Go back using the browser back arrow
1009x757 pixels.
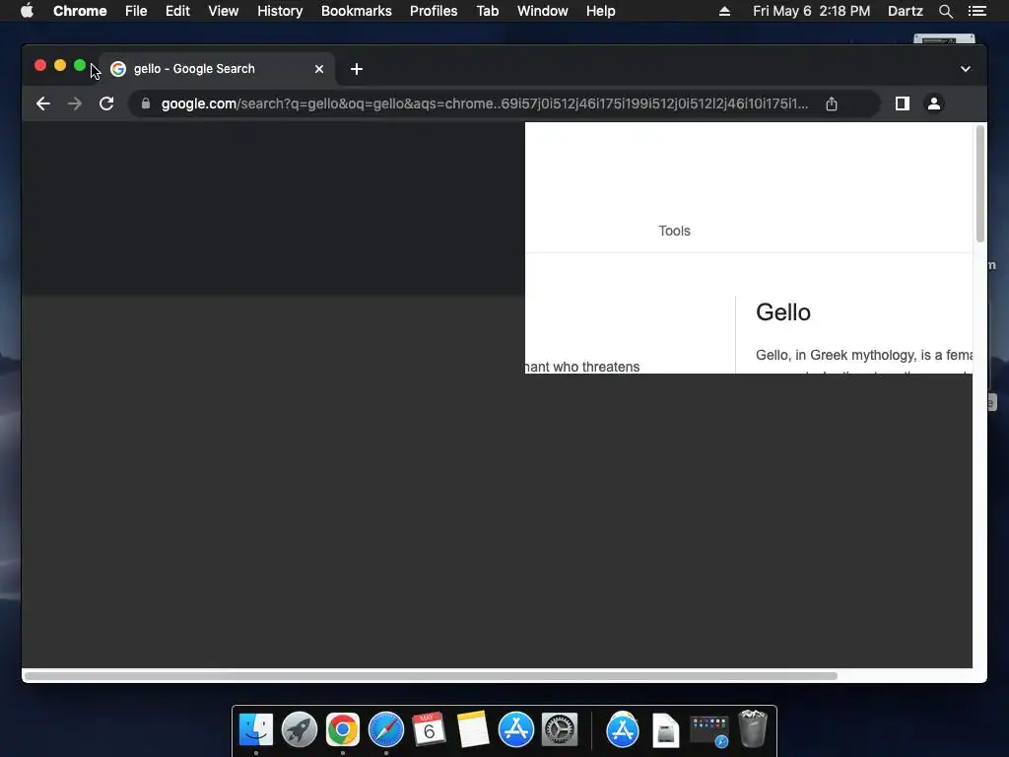43,103
